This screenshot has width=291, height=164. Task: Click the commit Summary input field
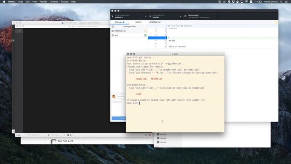121,96
